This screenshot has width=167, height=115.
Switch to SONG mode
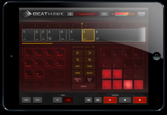pyautogui.click(x=104, y=14)
